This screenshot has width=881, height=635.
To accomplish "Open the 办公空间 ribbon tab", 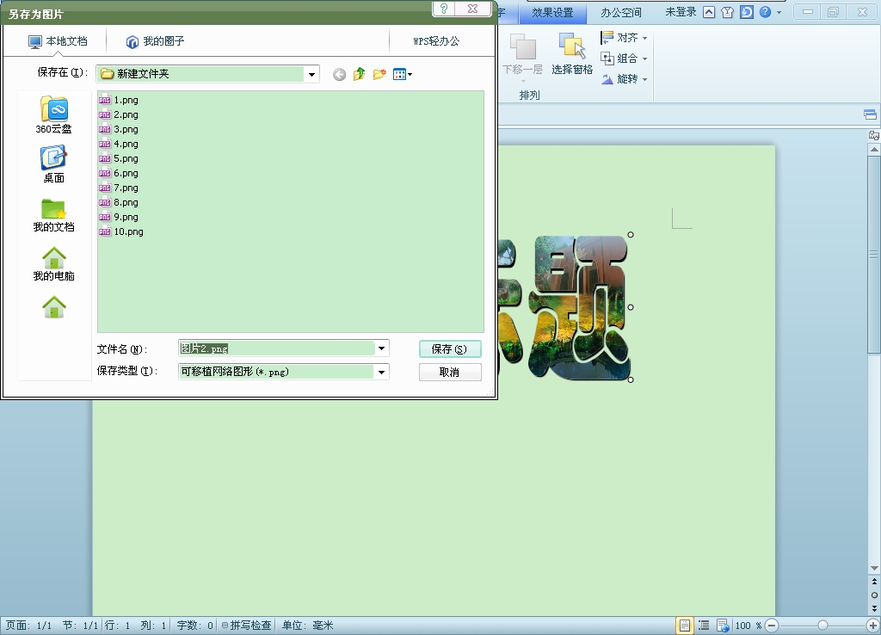I will point(621,12).
